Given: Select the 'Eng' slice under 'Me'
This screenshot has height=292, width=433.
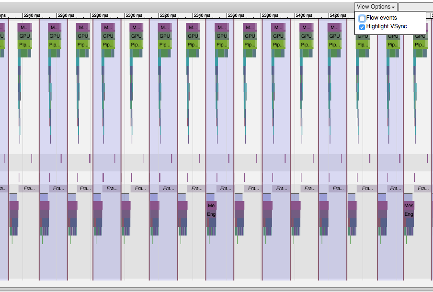Looking at the screenshot, I should [x=211, y=214].
